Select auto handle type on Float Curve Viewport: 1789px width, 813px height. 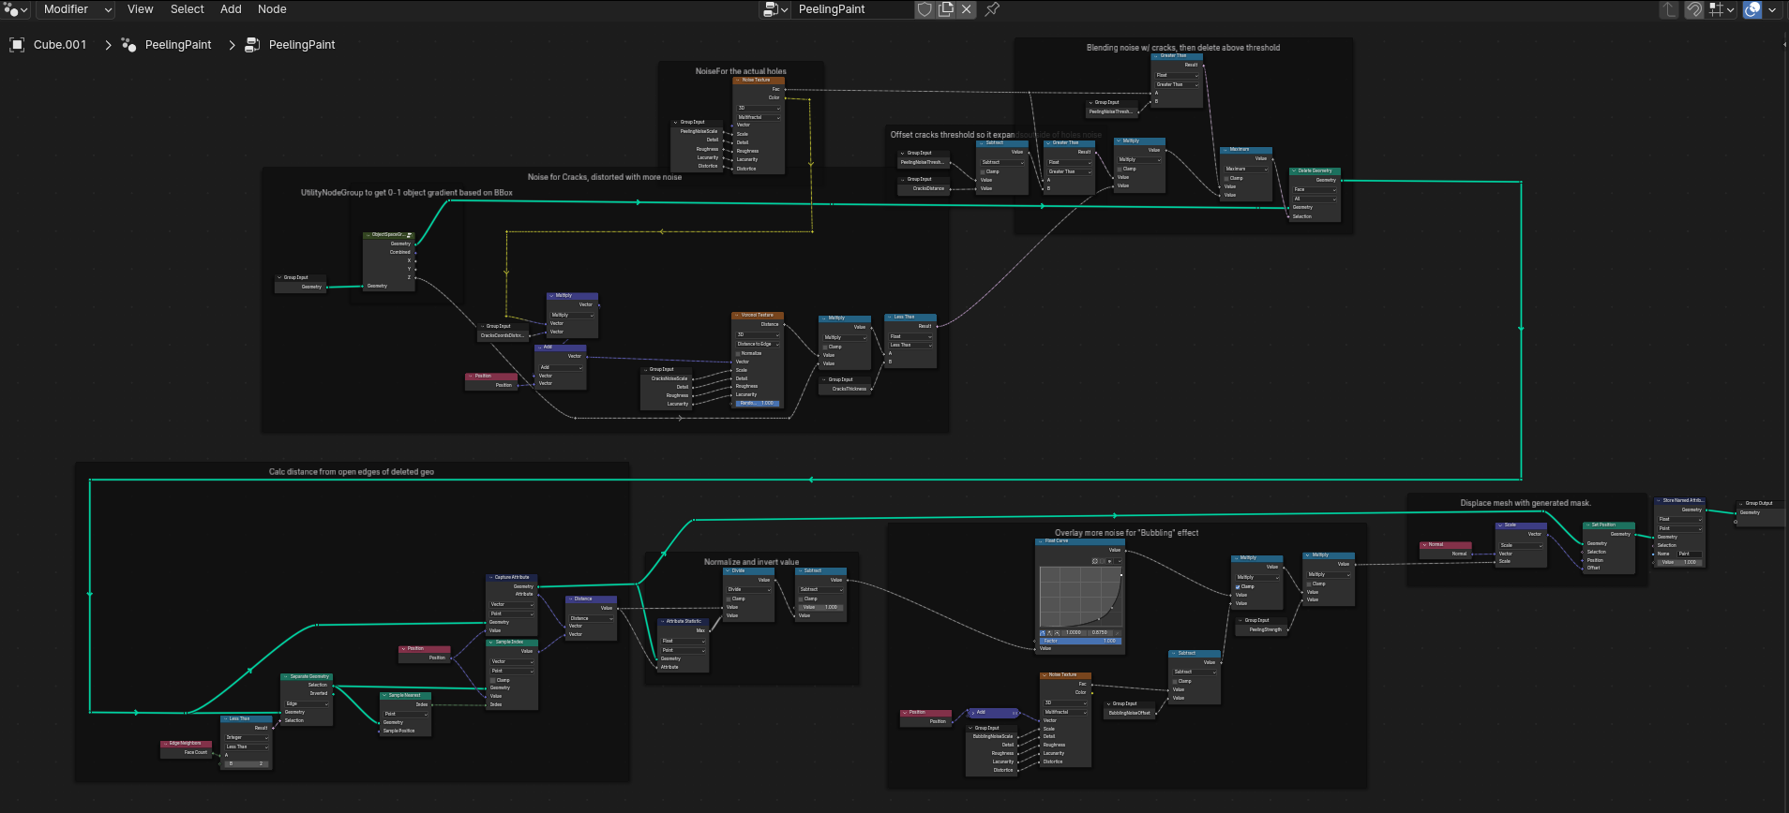tap(1043, 633)
